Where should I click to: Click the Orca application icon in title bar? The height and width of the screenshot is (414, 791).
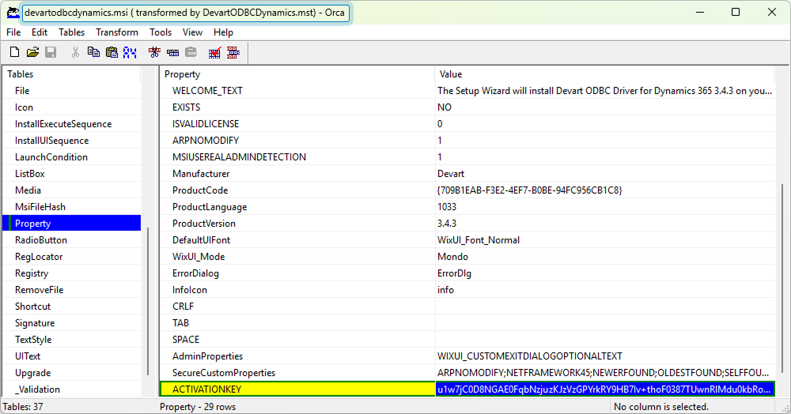(x=13, y=13)
